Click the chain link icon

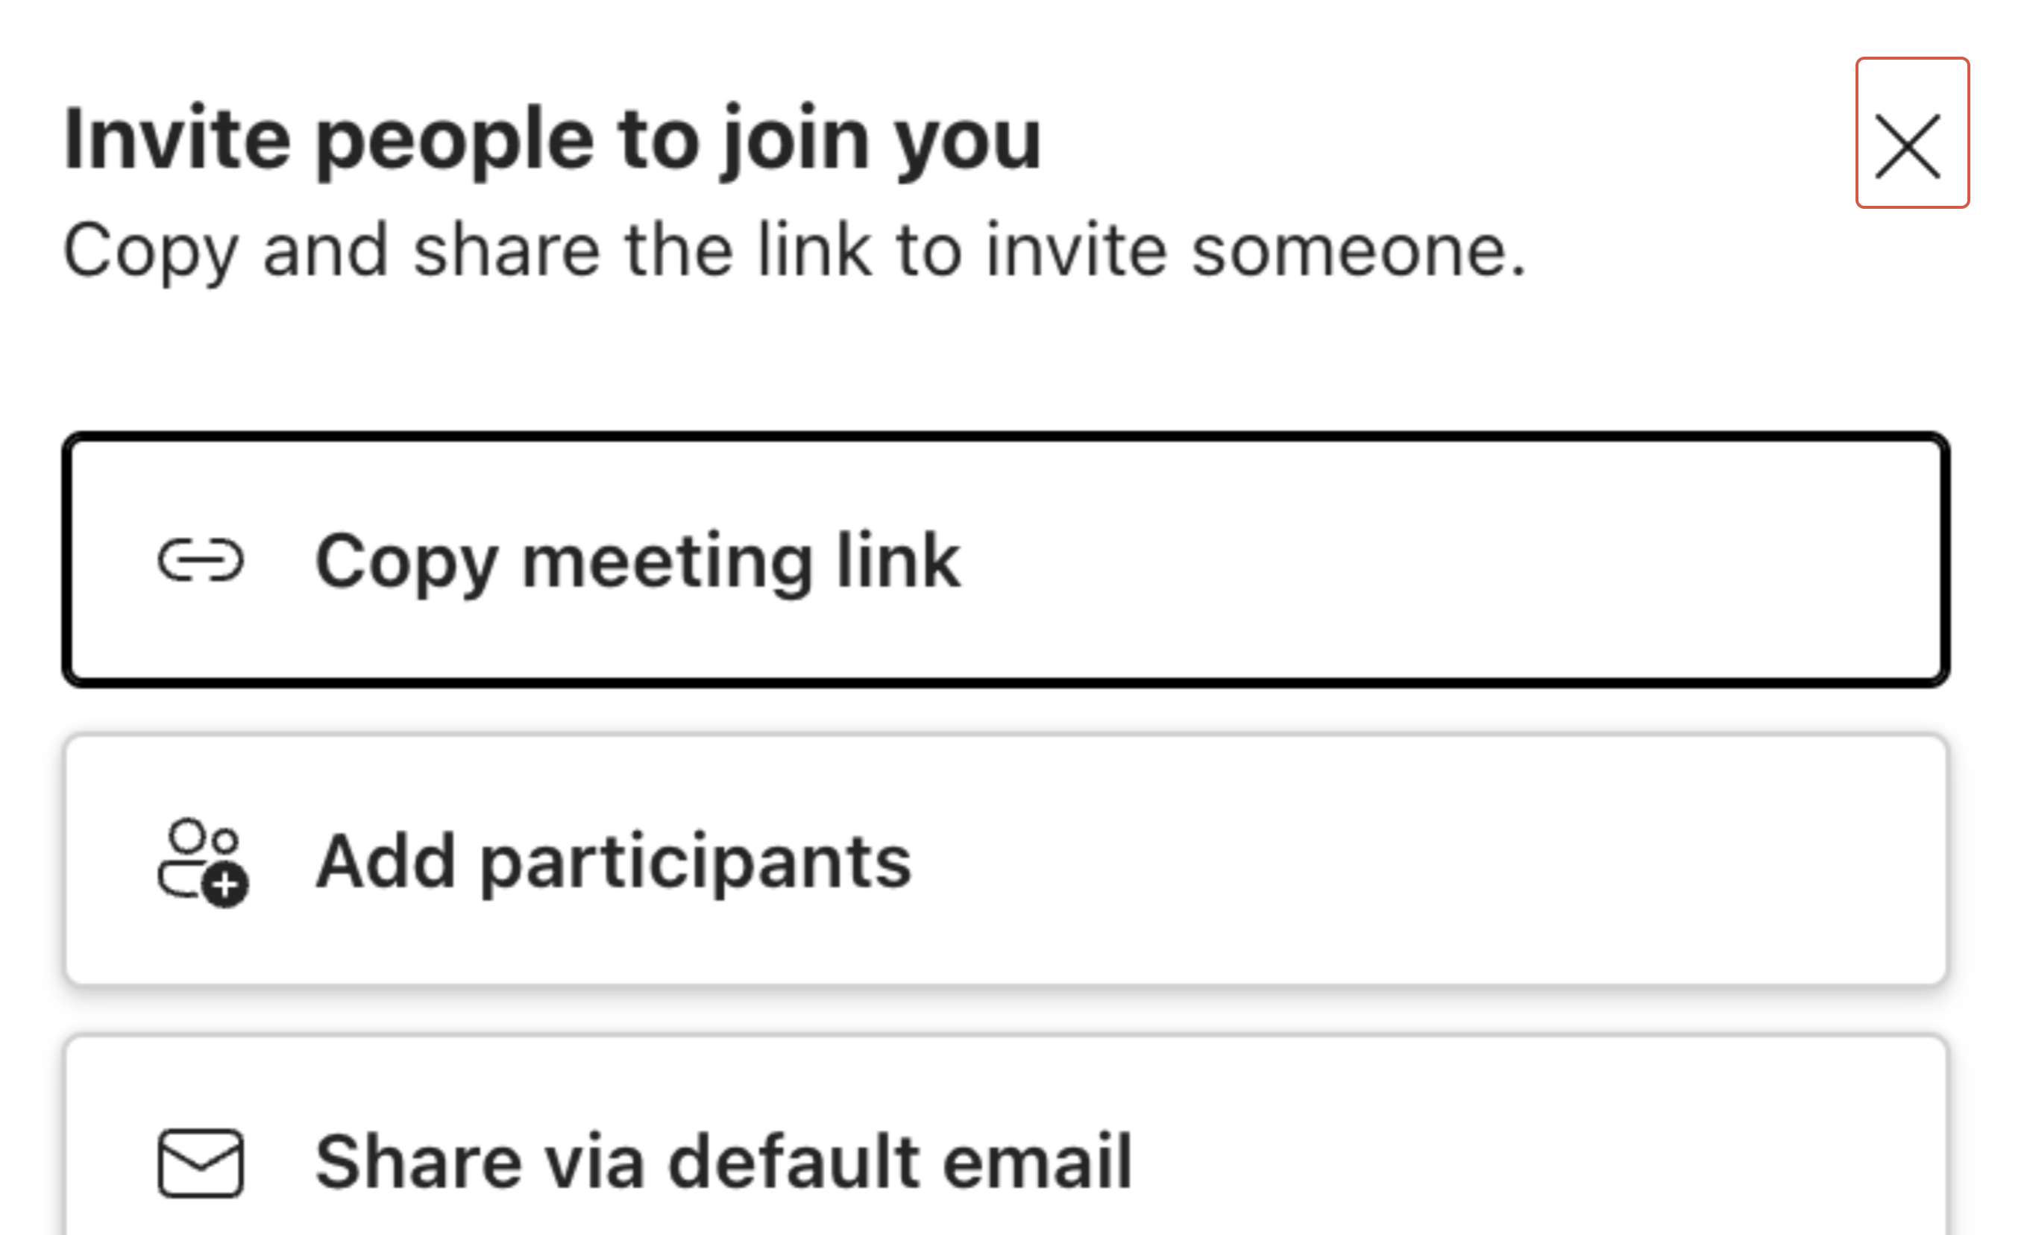[x=201, y=561]
